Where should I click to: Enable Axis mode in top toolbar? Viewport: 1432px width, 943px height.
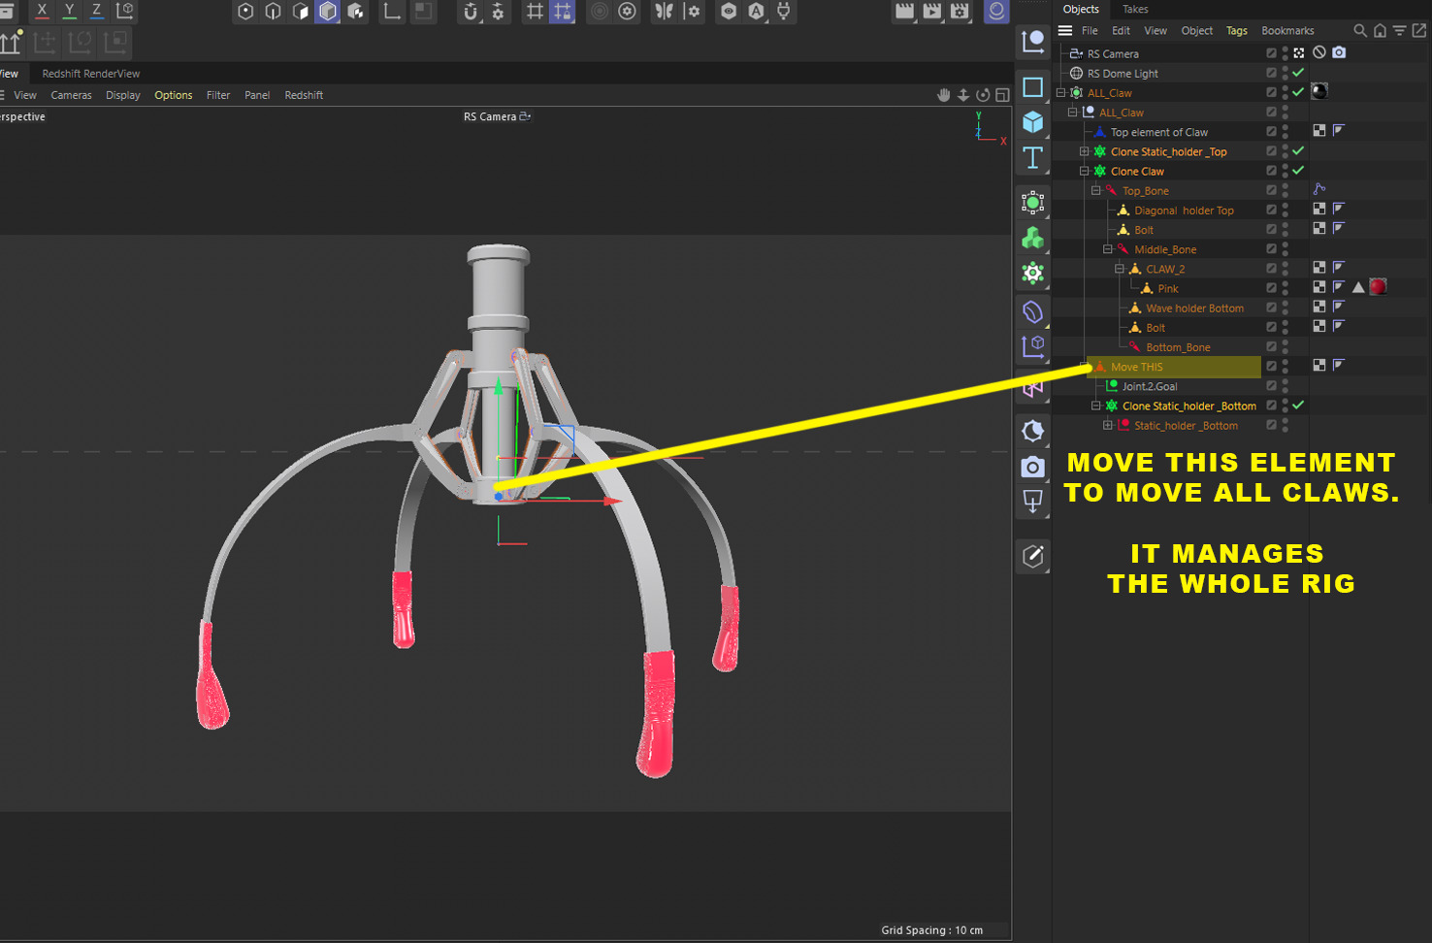pos(392,12)
